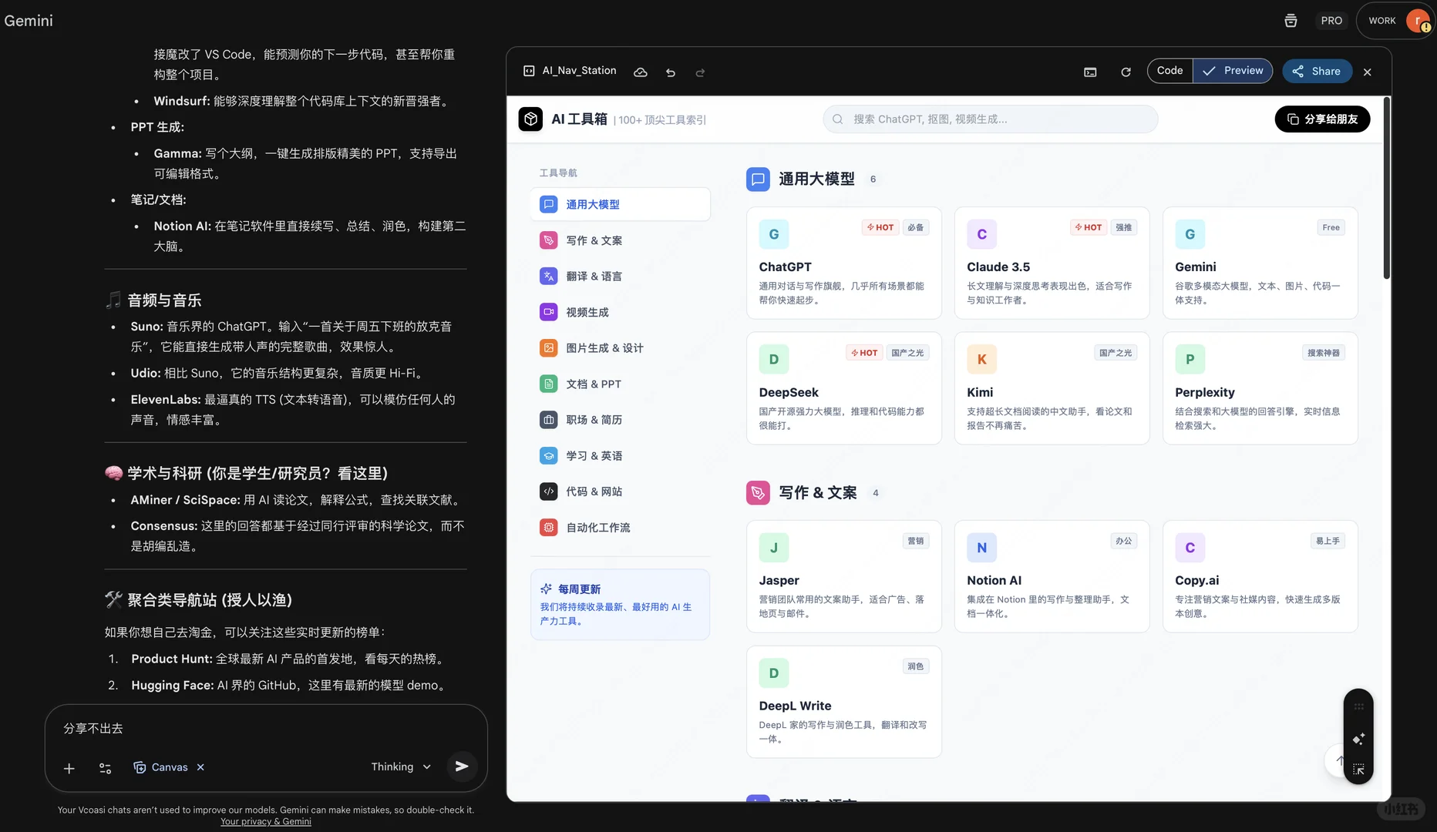Click the 分享给朋友 button
Screen dimensions: 1437x832
[x=1322, y=119]
